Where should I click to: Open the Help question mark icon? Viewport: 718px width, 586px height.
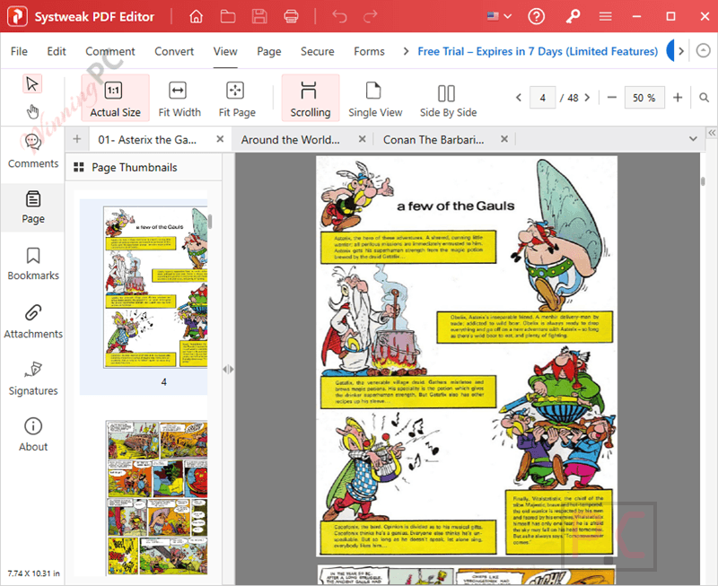click(x=536, y=16)
